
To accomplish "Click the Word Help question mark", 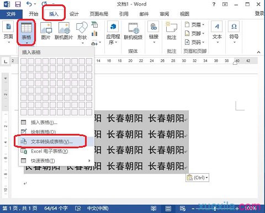I will coord(214,4).
